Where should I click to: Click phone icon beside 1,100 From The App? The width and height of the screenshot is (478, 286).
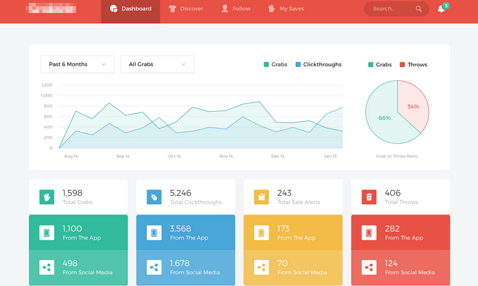47,233
